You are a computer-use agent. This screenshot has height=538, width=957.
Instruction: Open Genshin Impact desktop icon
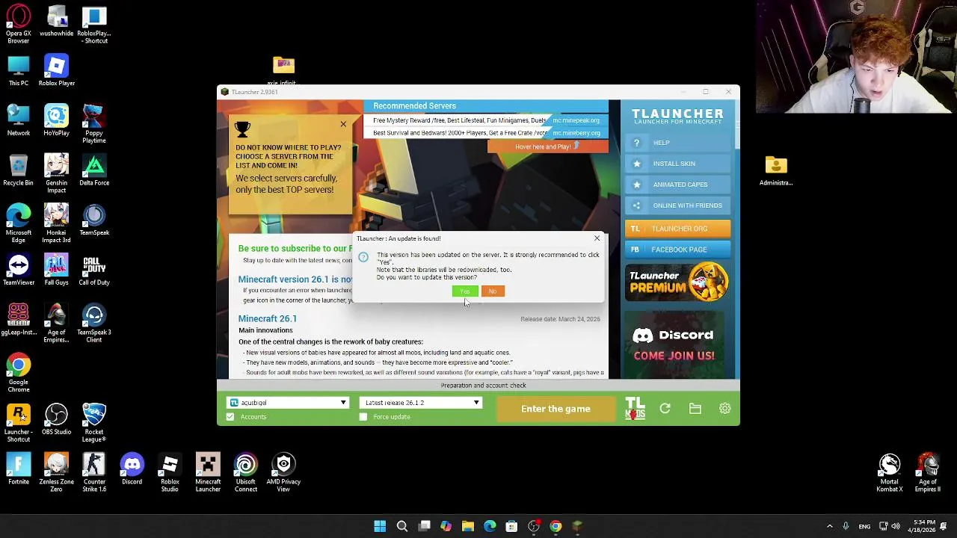tap(56, 174)
